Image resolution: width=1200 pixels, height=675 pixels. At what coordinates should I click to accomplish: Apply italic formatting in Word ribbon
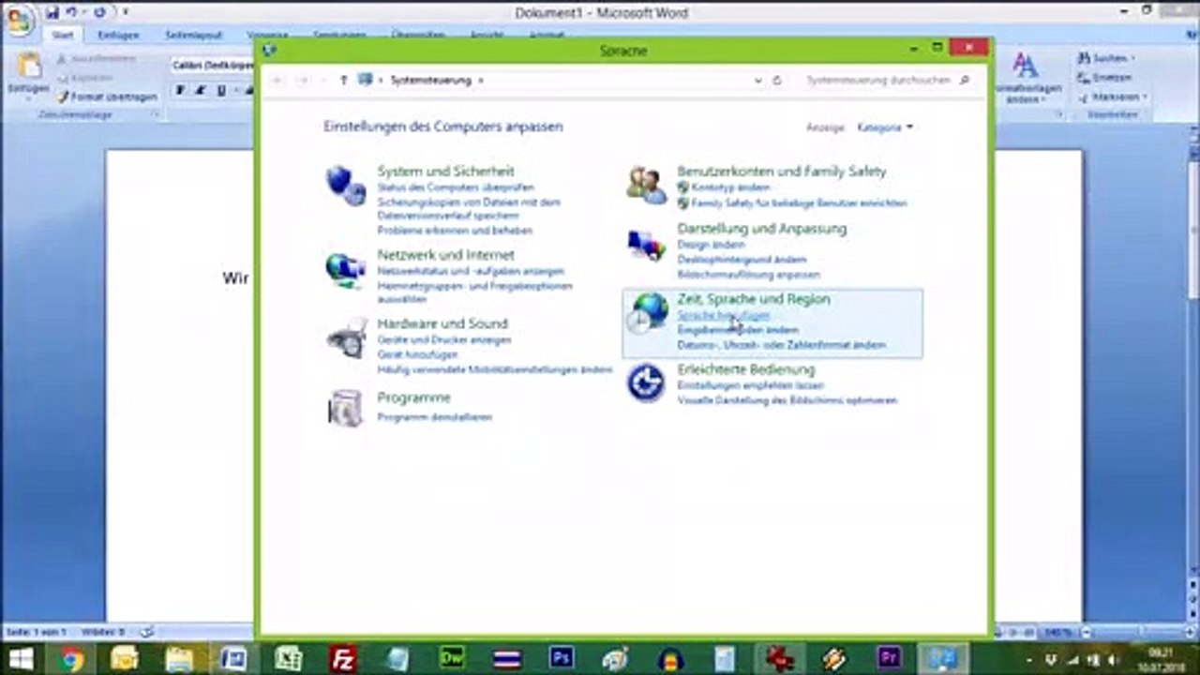pyautogui.click(x=200, y=91)
